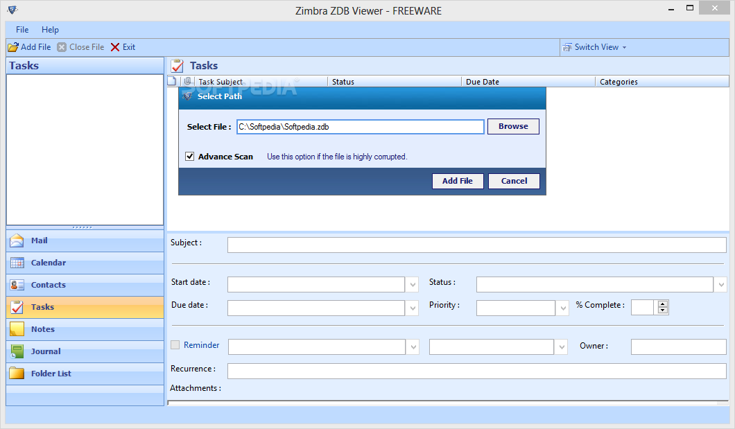Click the Tasks checkmark icon in sidebar
The width and height of the screenshot is (735, 429).
coord(17,307)
